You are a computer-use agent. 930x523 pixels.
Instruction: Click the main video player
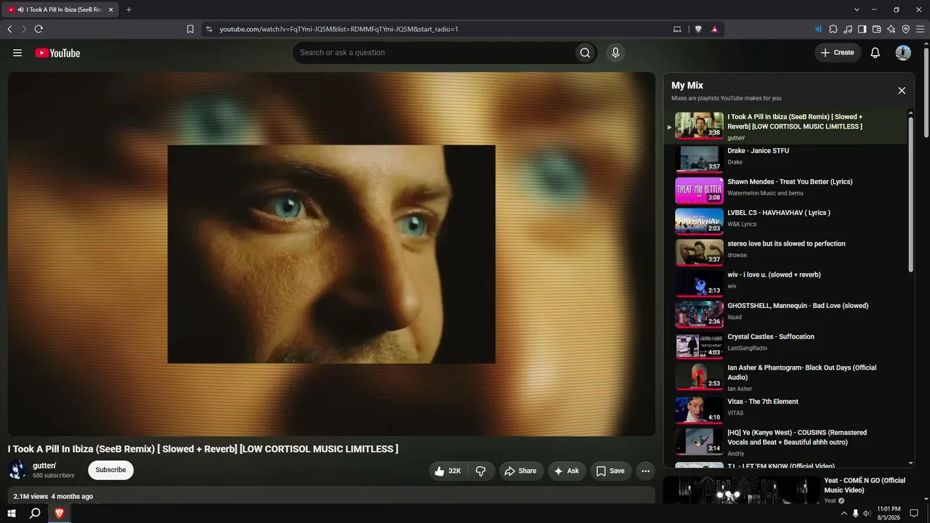pos(331,254)
